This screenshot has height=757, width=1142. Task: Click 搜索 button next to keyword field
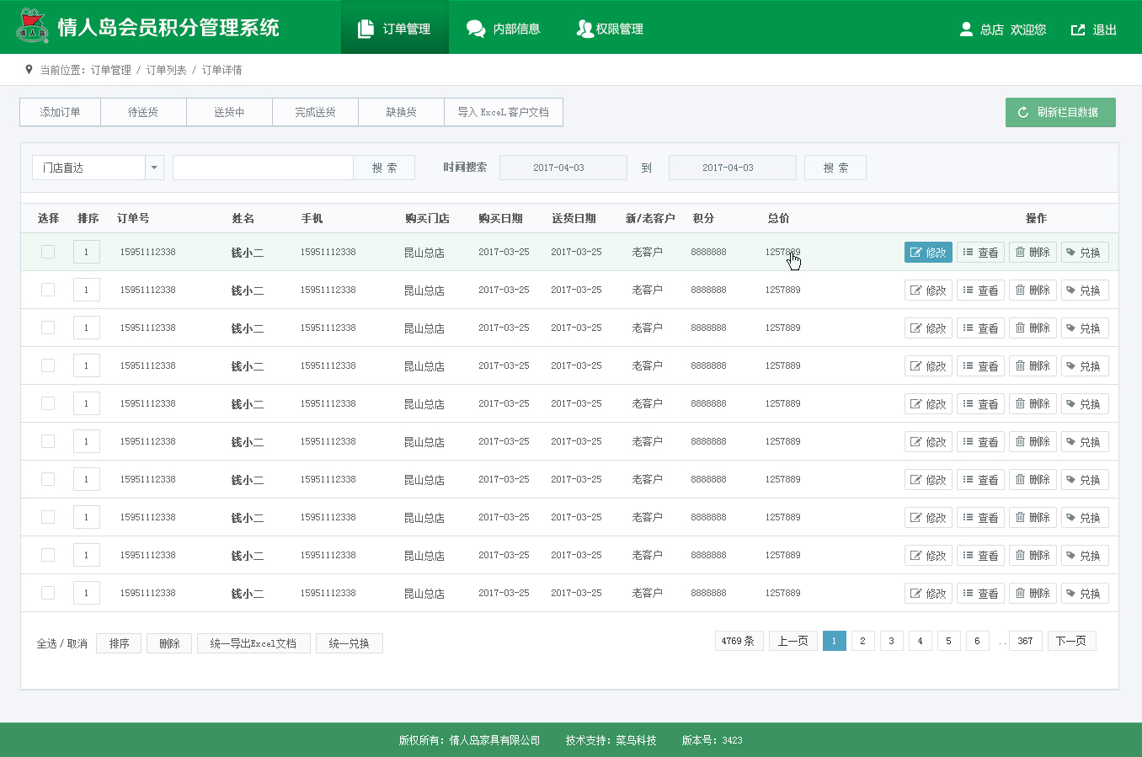click(x=384, y=168)
